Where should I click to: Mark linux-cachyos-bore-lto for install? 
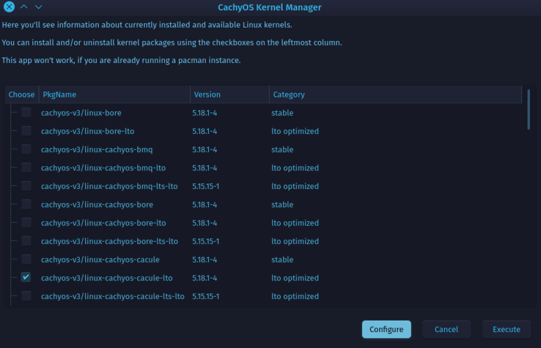point(26,222)
